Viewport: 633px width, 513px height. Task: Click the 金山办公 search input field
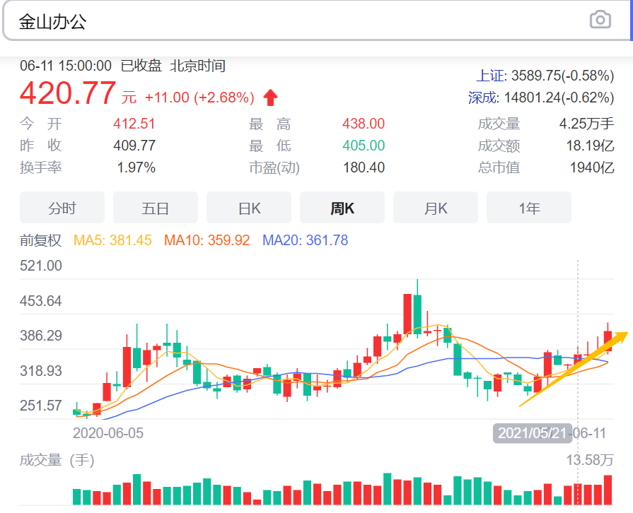283,20
